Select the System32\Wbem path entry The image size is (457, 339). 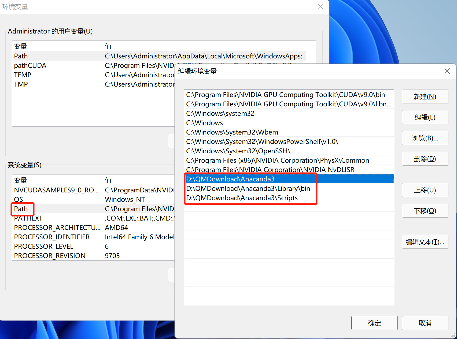289,132
